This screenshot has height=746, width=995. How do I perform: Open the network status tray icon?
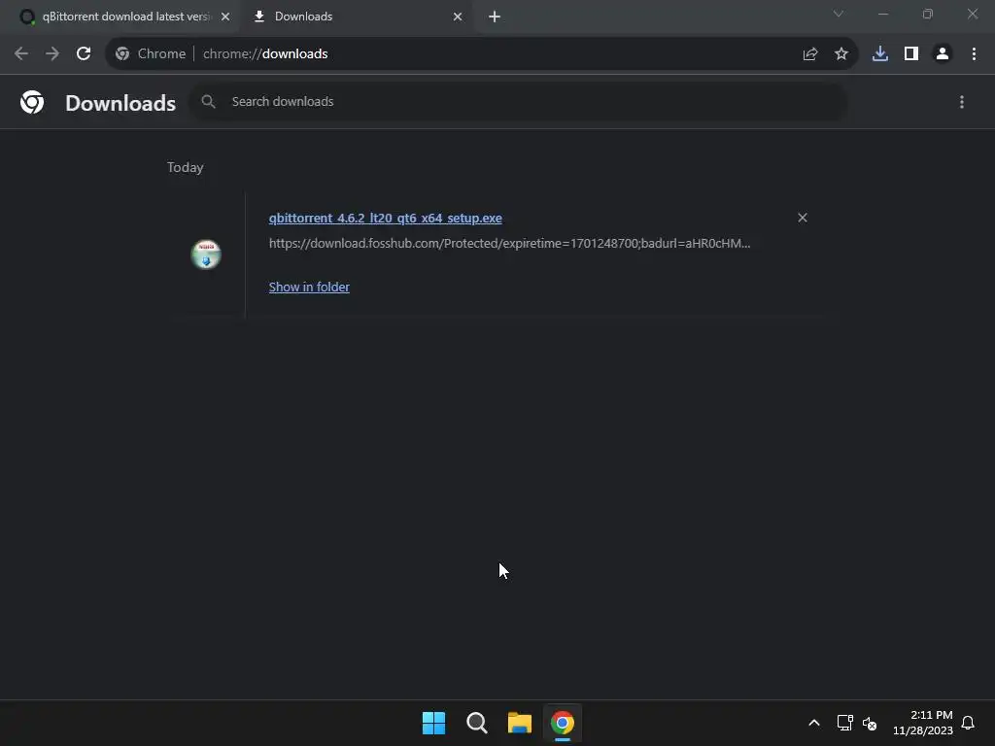click(x=844, y=723)
